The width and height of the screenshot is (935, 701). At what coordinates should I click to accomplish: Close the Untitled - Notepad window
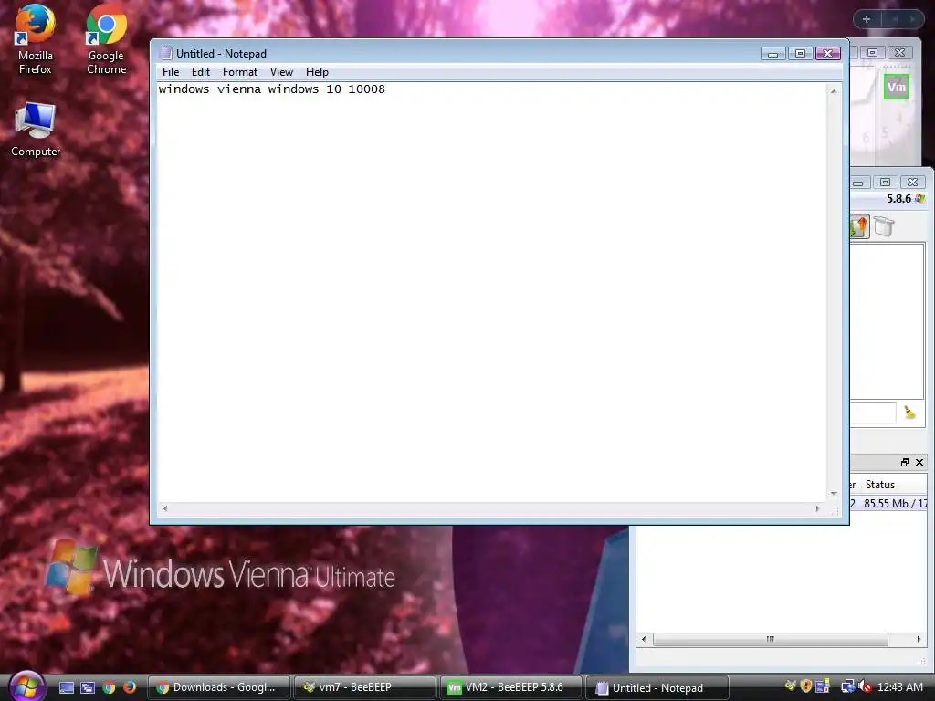point(827,54)
